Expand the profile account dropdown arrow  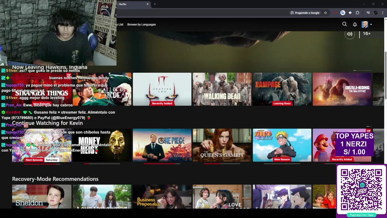[x=371, y=25]
